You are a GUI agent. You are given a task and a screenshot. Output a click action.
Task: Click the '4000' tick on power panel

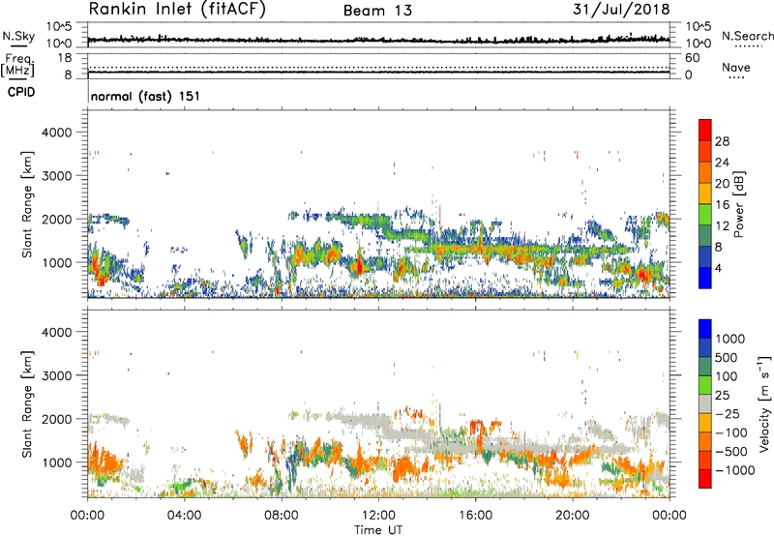pyautogui.click(x=56, y=133)
